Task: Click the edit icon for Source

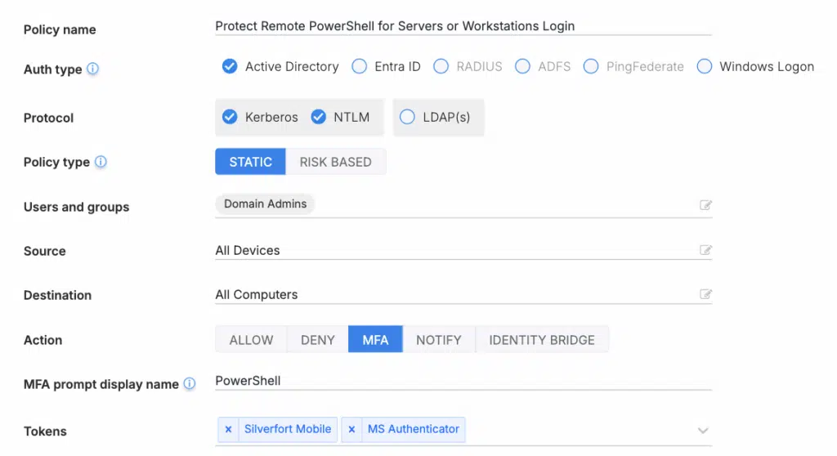Action: coord(705,250)
